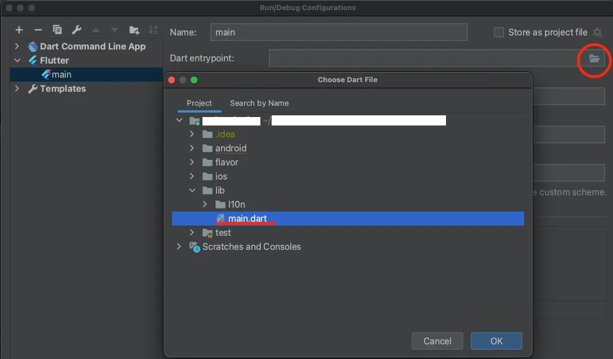The height and width of the screenshot is (359, 613).
Task: Switch to the Project tab
Action: click(199, 103)
